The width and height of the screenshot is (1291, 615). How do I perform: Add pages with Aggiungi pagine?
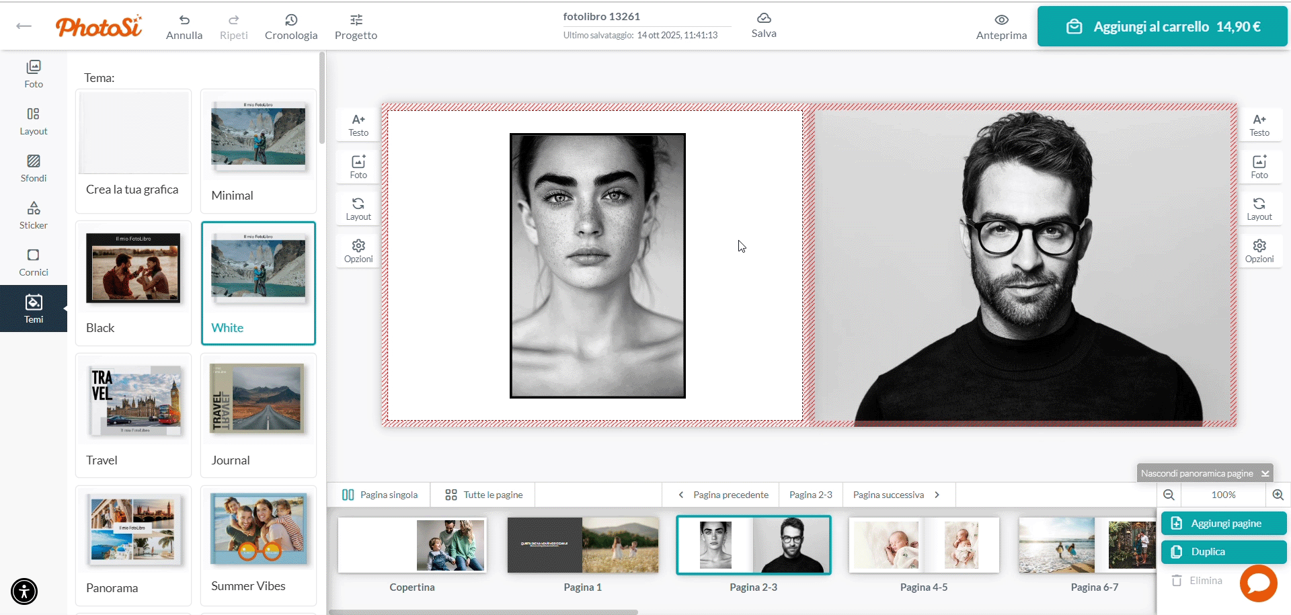[x=1224, y=524]
